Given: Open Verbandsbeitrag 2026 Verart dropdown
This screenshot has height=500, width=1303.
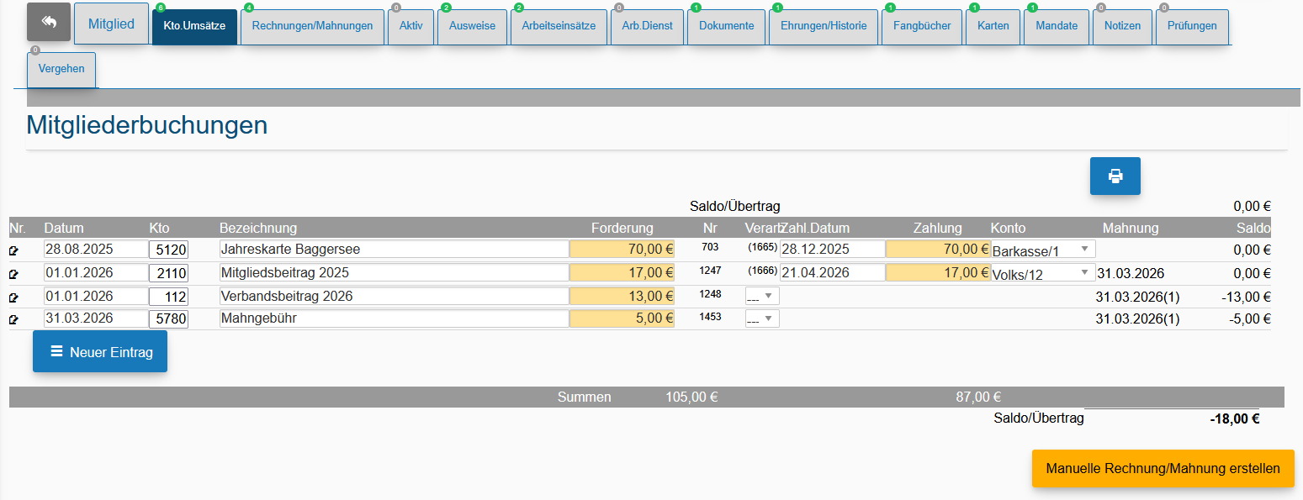Looking at the screenshot, I should click(762, 296).
